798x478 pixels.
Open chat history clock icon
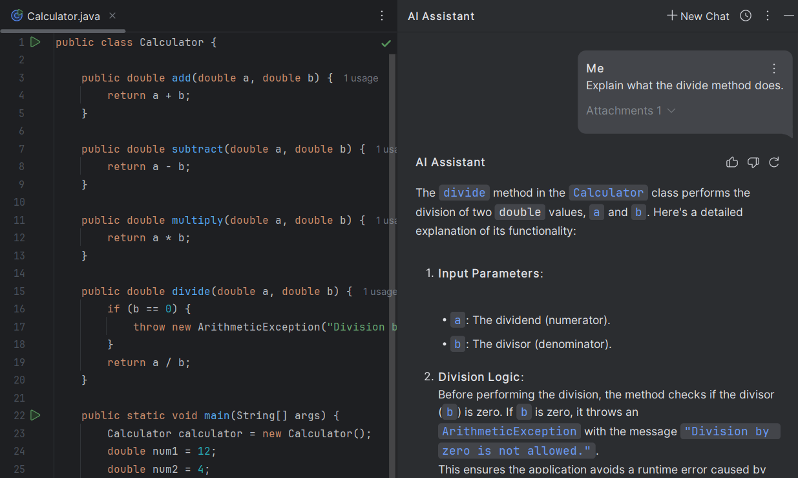pos(746,16)
